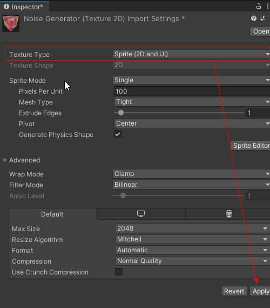Switch to the standalone monitor platform tab
270x308 pixels.
click(x=141, y=214)
